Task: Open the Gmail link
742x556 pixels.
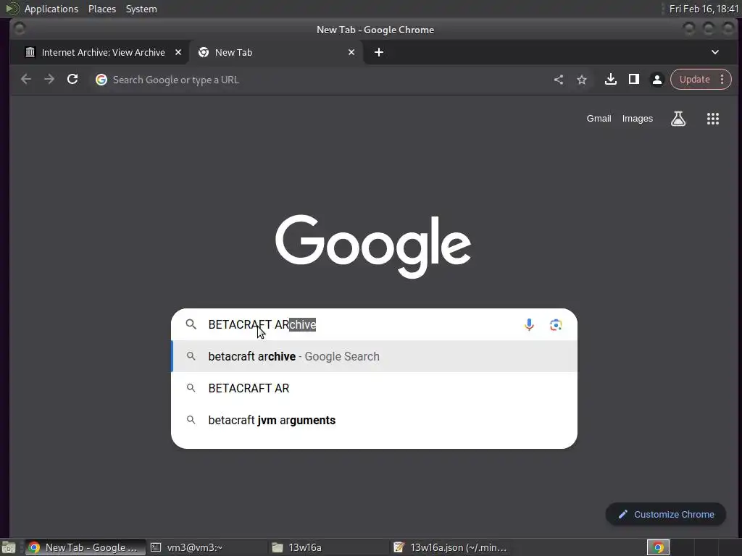Action: pos(599,119)
